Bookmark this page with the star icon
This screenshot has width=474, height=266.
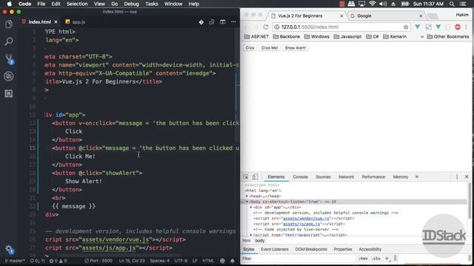click(406, 27)
